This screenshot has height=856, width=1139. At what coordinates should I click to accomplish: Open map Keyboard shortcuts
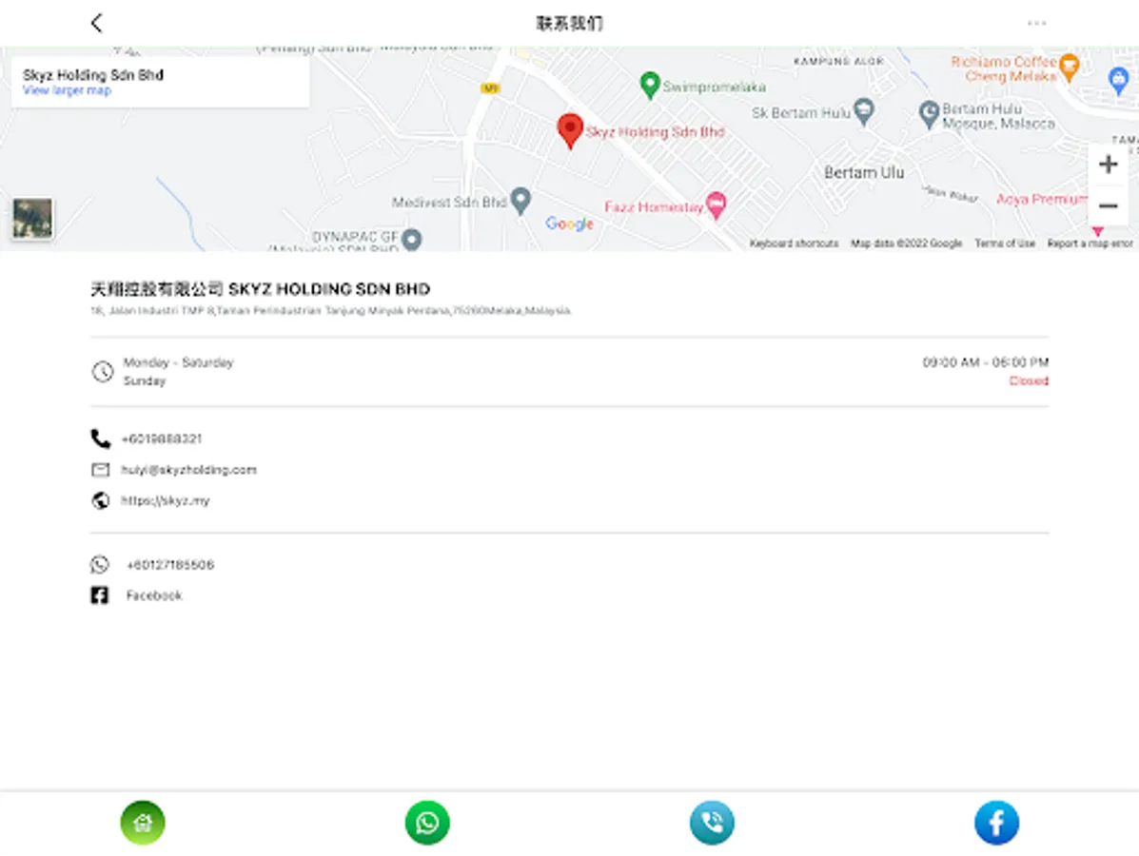tap(794, 243)
